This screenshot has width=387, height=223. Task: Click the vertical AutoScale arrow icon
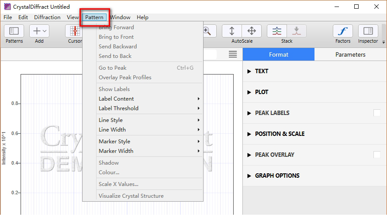[x=232, y=31]
